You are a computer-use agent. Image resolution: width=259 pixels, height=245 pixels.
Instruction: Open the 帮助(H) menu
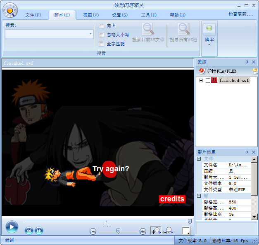tap(178, 15)
